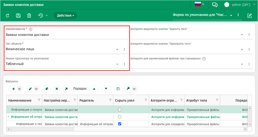This screenshot has width=258, height=137.
Task: Filter the Атрибут типа column
Action: click(x=217, y=100)
